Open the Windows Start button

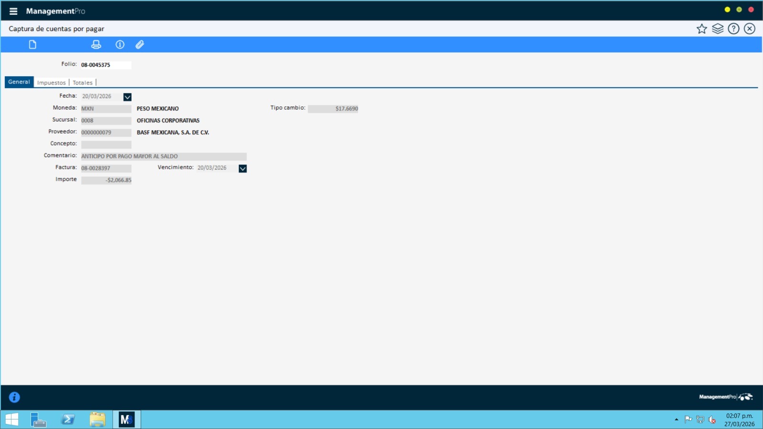pos(12,419)
